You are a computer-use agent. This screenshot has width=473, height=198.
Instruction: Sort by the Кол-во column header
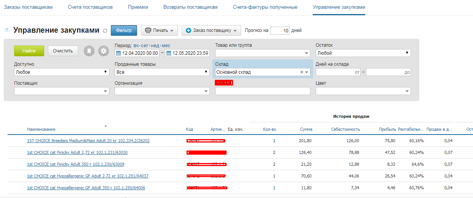(270, 130)
